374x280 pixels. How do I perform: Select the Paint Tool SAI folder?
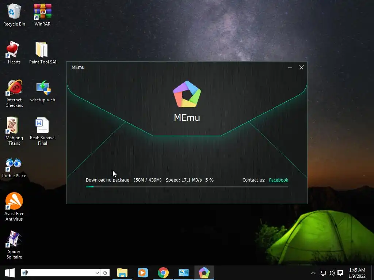(x=43, y=52)
